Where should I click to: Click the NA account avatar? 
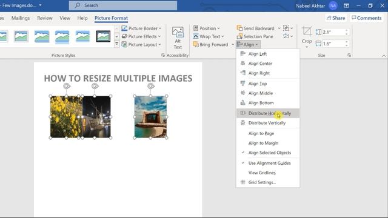coord(333,5)
